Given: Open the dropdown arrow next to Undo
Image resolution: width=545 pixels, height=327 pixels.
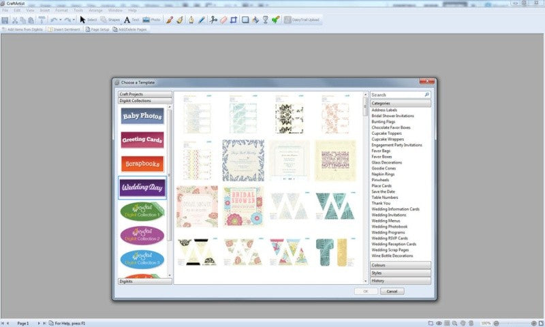Looking at the screenshot, I should tap(60, 20).
